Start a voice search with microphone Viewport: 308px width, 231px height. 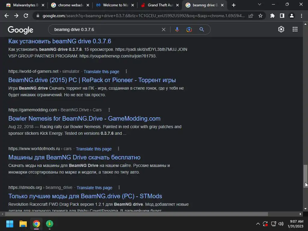tap(177, 29)
